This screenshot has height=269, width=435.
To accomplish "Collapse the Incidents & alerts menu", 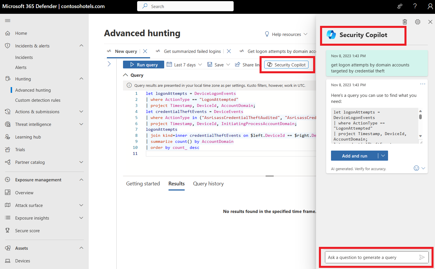I will click(x=82, y=46).
